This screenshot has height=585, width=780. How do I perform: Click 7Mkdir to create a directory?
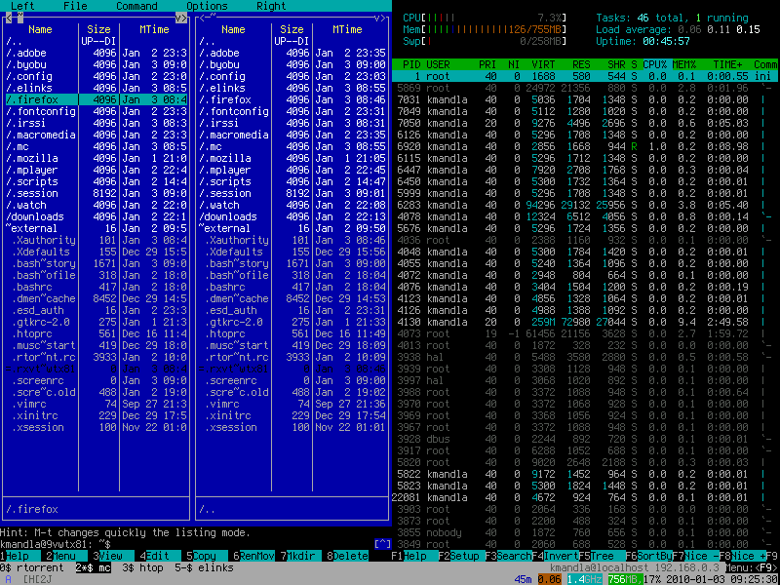coord(297,556)
